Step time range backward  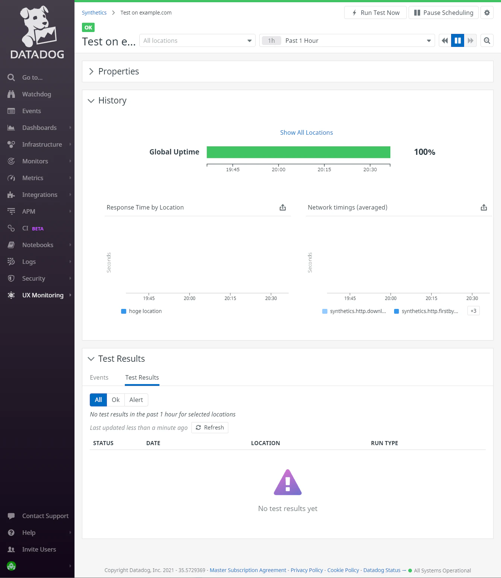pyautogui.click(x=445, y=41)
